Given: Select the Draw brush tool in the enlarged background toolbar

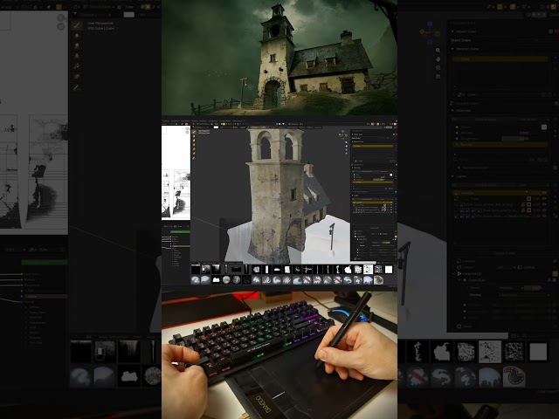Looking at the screenshot, I should click(76, 25).
